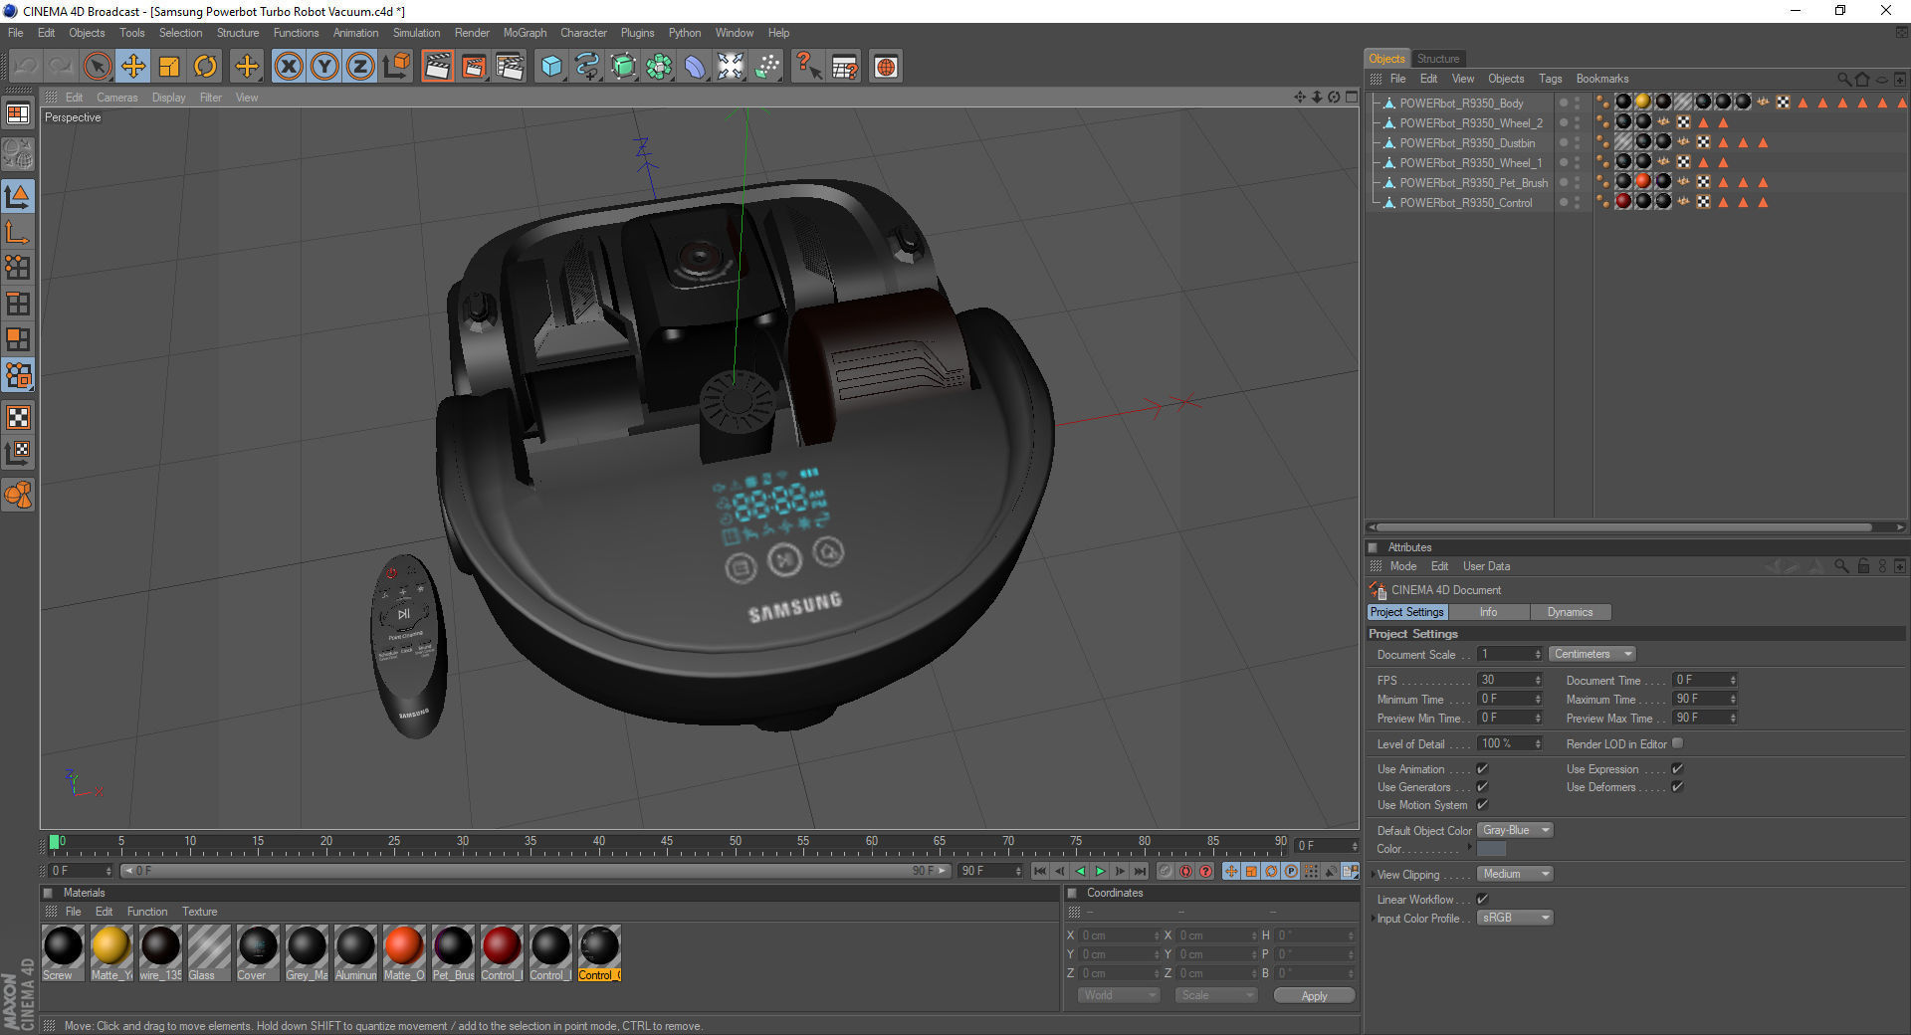Switch to the Structure tab
Image resolution: width=1911 pixels, height=1035 pixels.
coord(1438,59)
